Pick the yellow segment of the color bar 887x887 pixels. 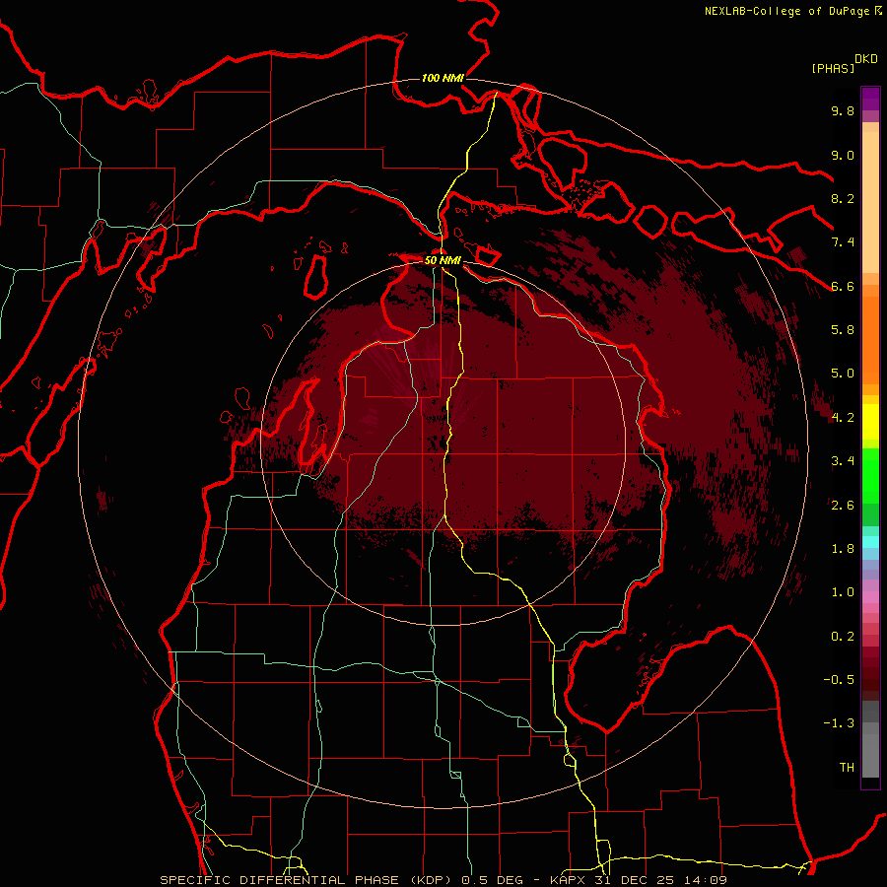coord(870,422)
